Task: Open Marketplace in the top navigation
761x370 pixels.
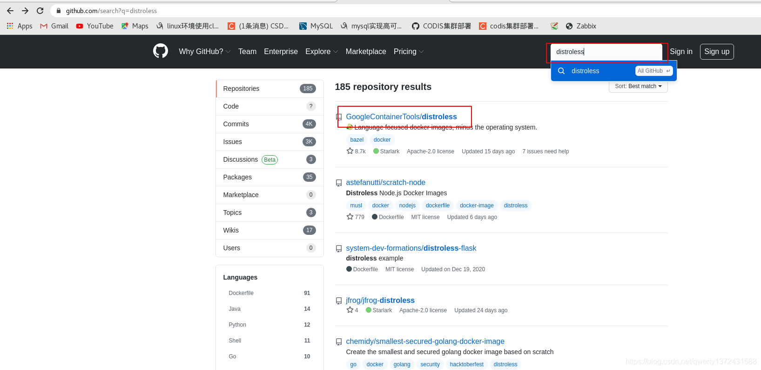Action: 366,51
